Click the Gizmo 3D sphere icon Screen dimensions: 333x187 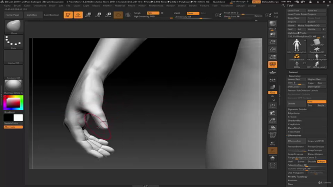coord(118,15)
